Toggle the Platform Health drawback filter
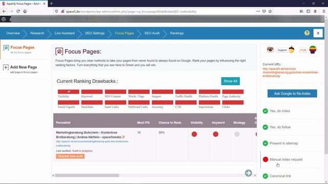The height and width of the screenshot is (184, 328). [210, 91]
